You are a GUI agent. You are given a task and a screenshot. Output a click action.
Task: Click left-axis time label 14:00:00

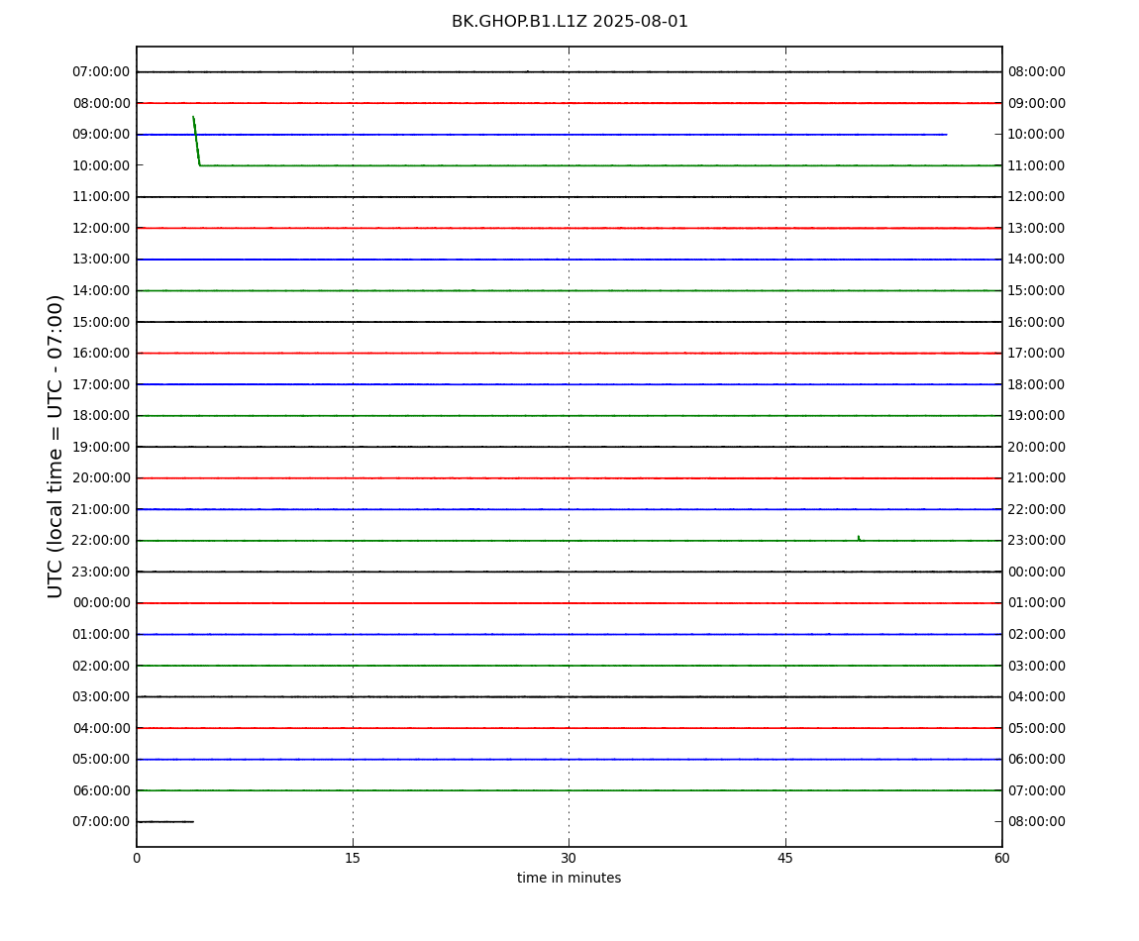point(102,290)
